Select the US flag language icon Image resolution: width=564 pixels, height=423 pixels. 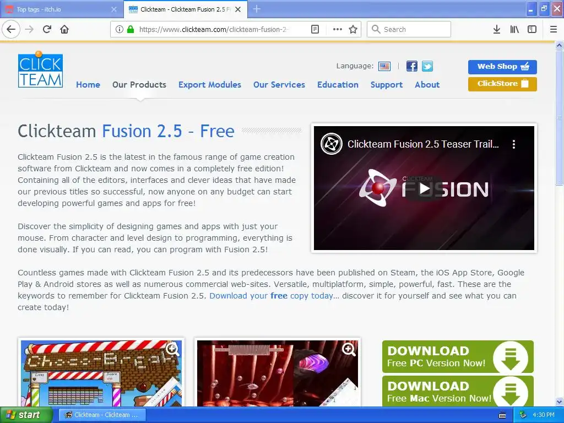click(384, 66)
